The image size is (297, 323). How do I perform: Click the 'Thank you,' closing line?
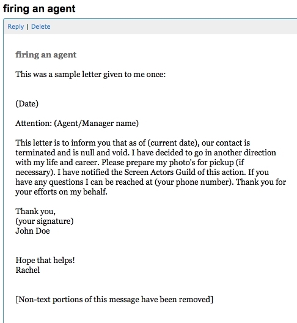pos(35,211)
